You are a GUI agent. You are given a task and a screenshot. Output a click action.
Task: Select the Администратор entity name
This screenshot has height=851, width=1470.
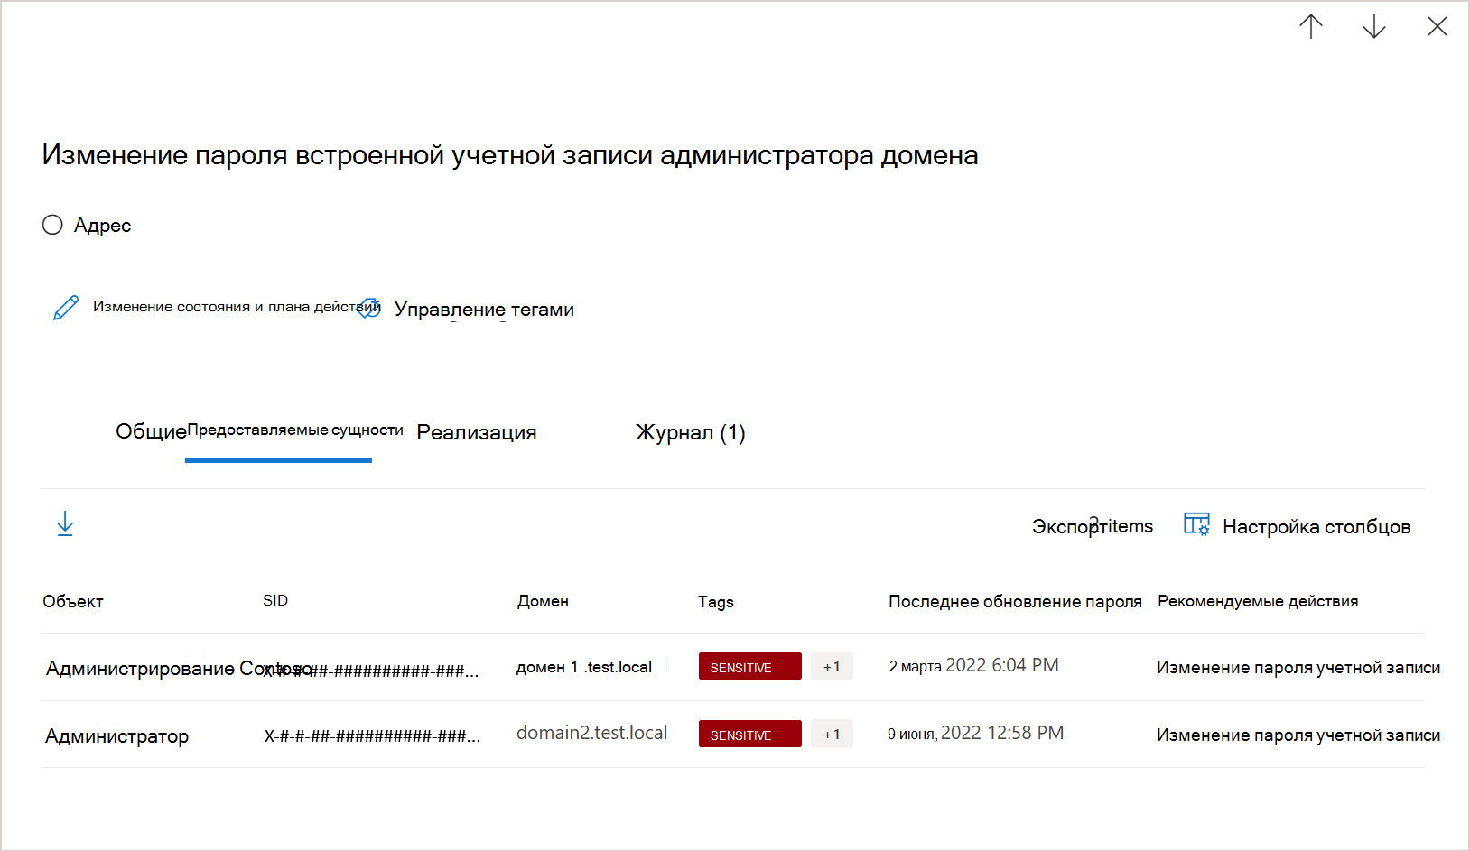coord(117,736)
